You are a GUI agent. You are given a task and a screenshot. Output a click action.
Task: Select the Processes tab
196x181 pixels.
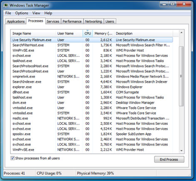[36, 21]
